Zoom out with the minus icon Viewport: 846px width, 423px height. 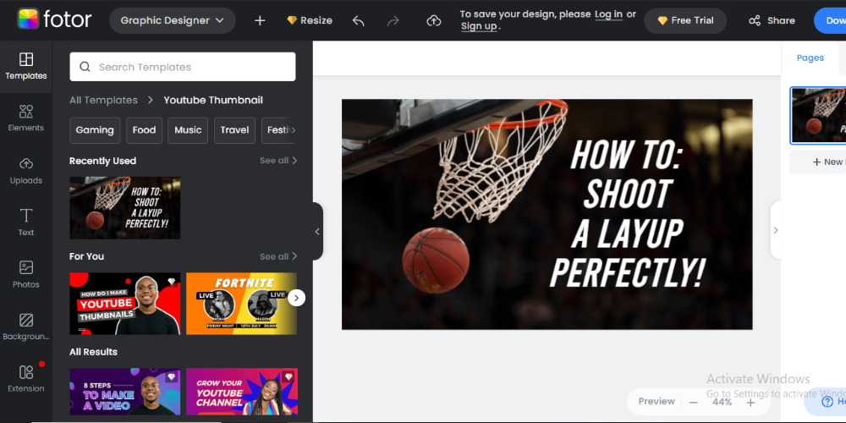[x=694, y=403]
